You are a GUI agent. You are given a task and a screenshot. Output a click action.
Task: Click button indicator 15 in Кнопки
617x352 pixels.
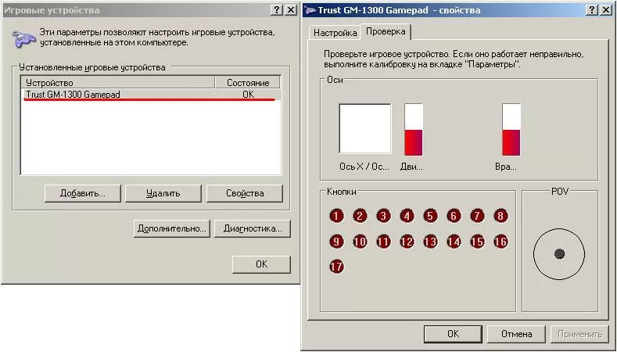coord(477,242)
